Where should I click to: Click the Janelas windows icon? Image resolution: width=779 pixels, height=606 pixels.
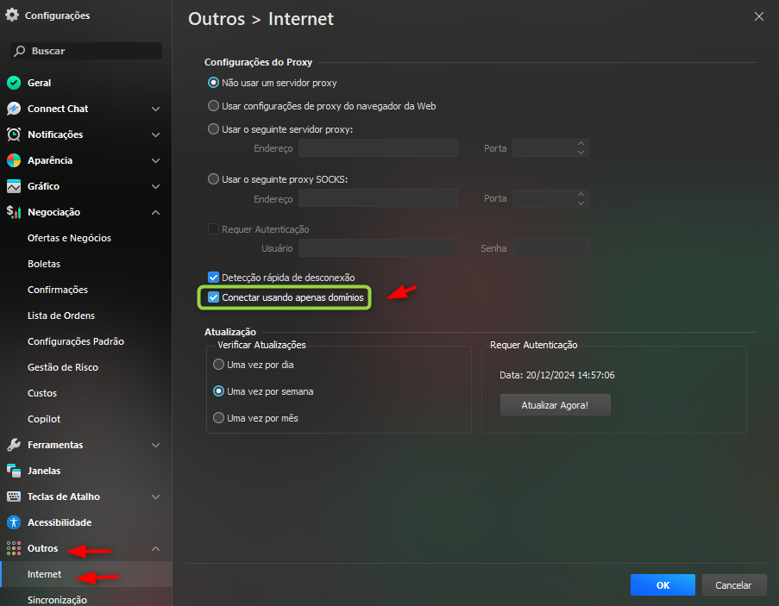click(x=13, y=472)
